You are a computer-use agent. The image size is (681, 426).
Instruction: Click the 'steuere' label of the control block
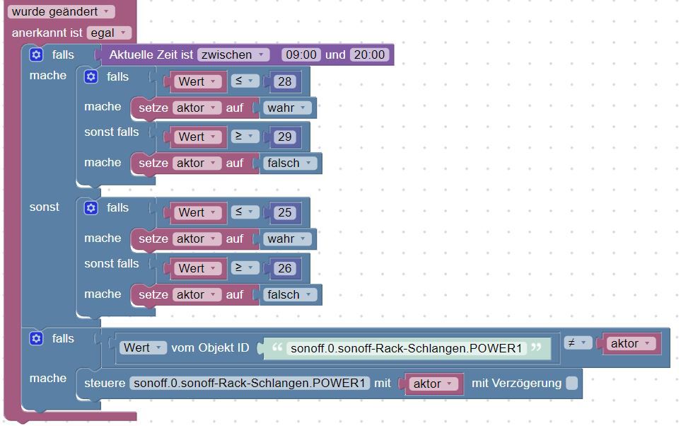(105, 383)
